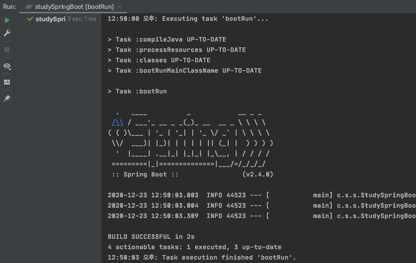The height and width of the screenshot is (263, 416).
Task: Click the blue link in Spring banner
Action: coord(118,123)
